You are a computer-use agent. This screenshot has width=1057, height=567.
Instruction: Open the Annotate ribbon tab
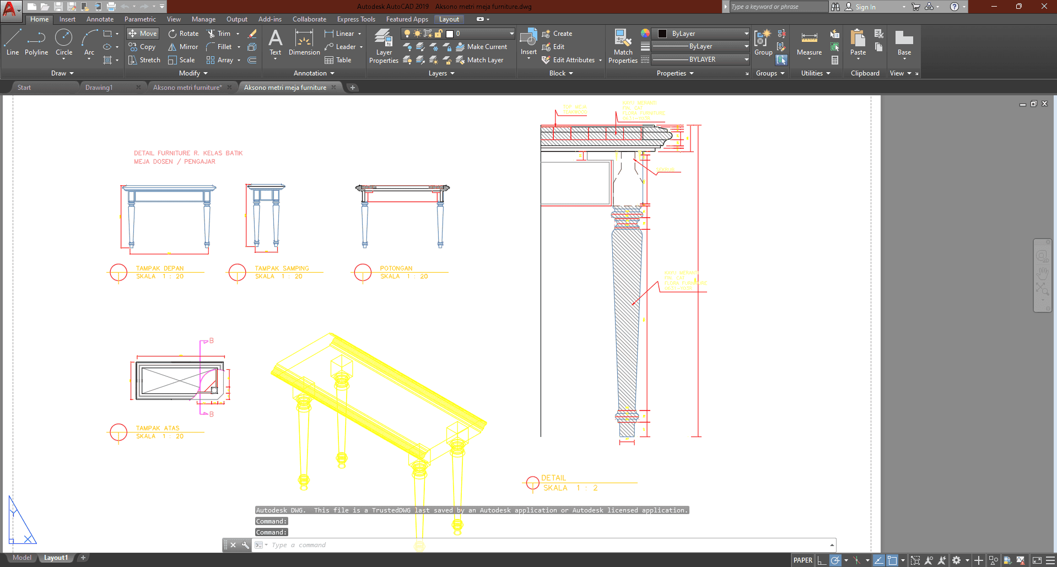pos(100,19)
